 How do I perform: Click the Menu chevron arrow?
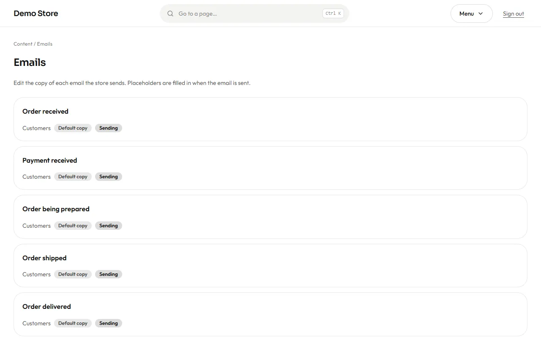481,14
